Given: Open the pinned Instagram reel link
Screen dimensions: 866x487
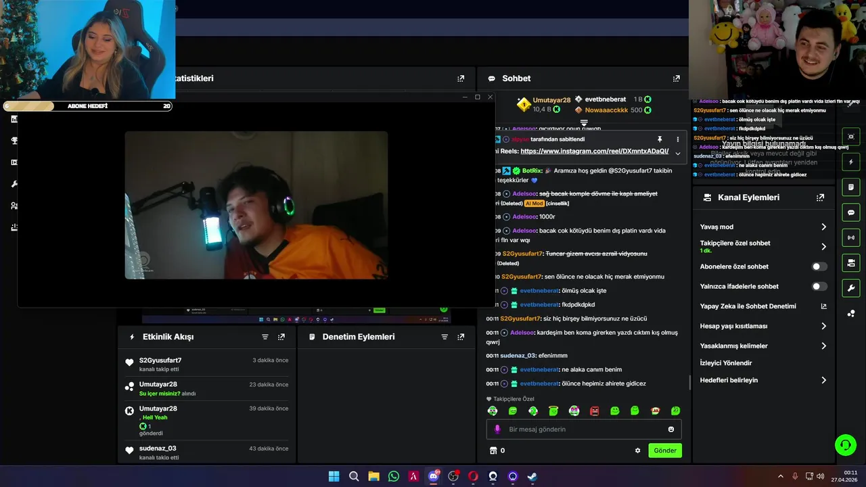Looking at the screenshot, I should [x=594, y=152].
